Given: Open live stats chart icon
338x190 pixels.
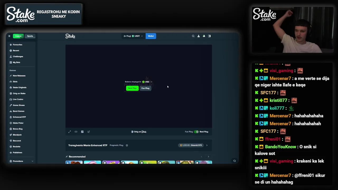Looking at the screenshot, I should click(82, 132).
